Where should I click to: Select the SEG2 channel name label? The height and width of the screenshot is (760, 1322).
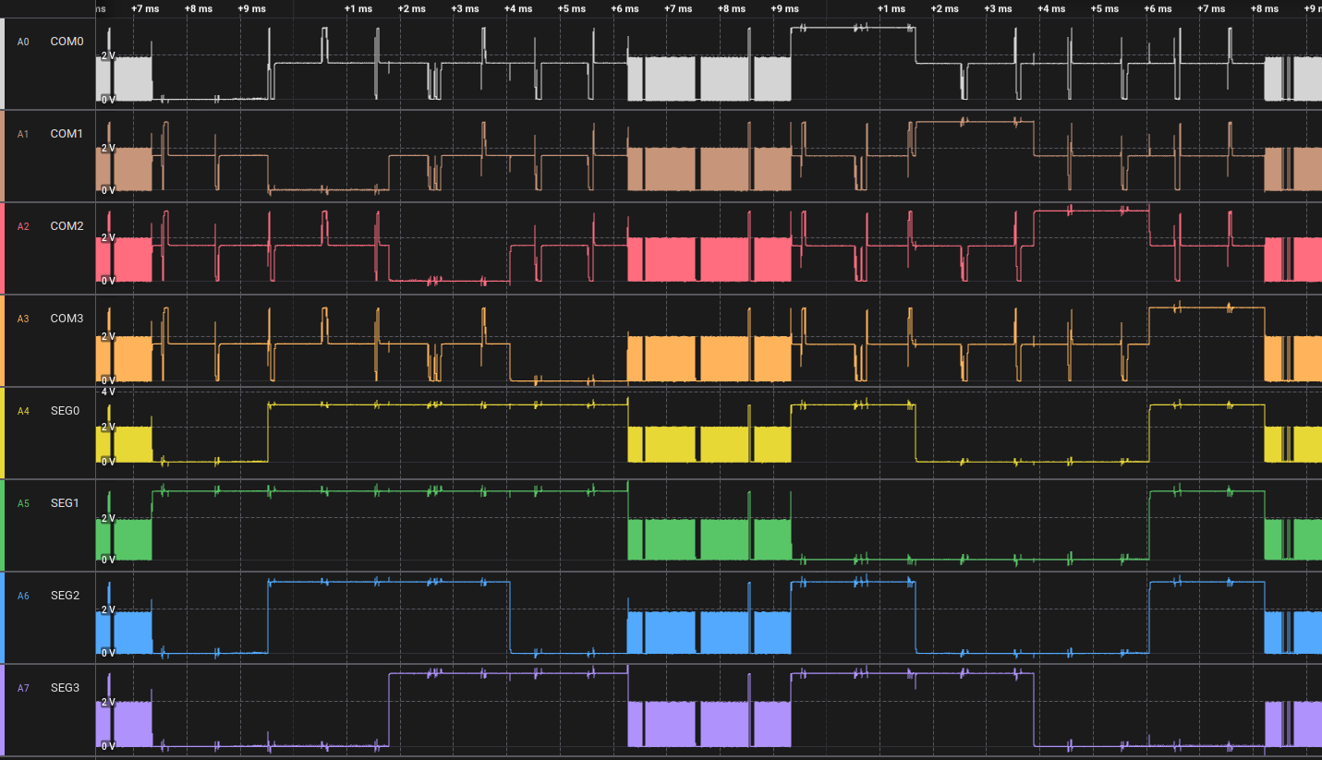[65, 596]
